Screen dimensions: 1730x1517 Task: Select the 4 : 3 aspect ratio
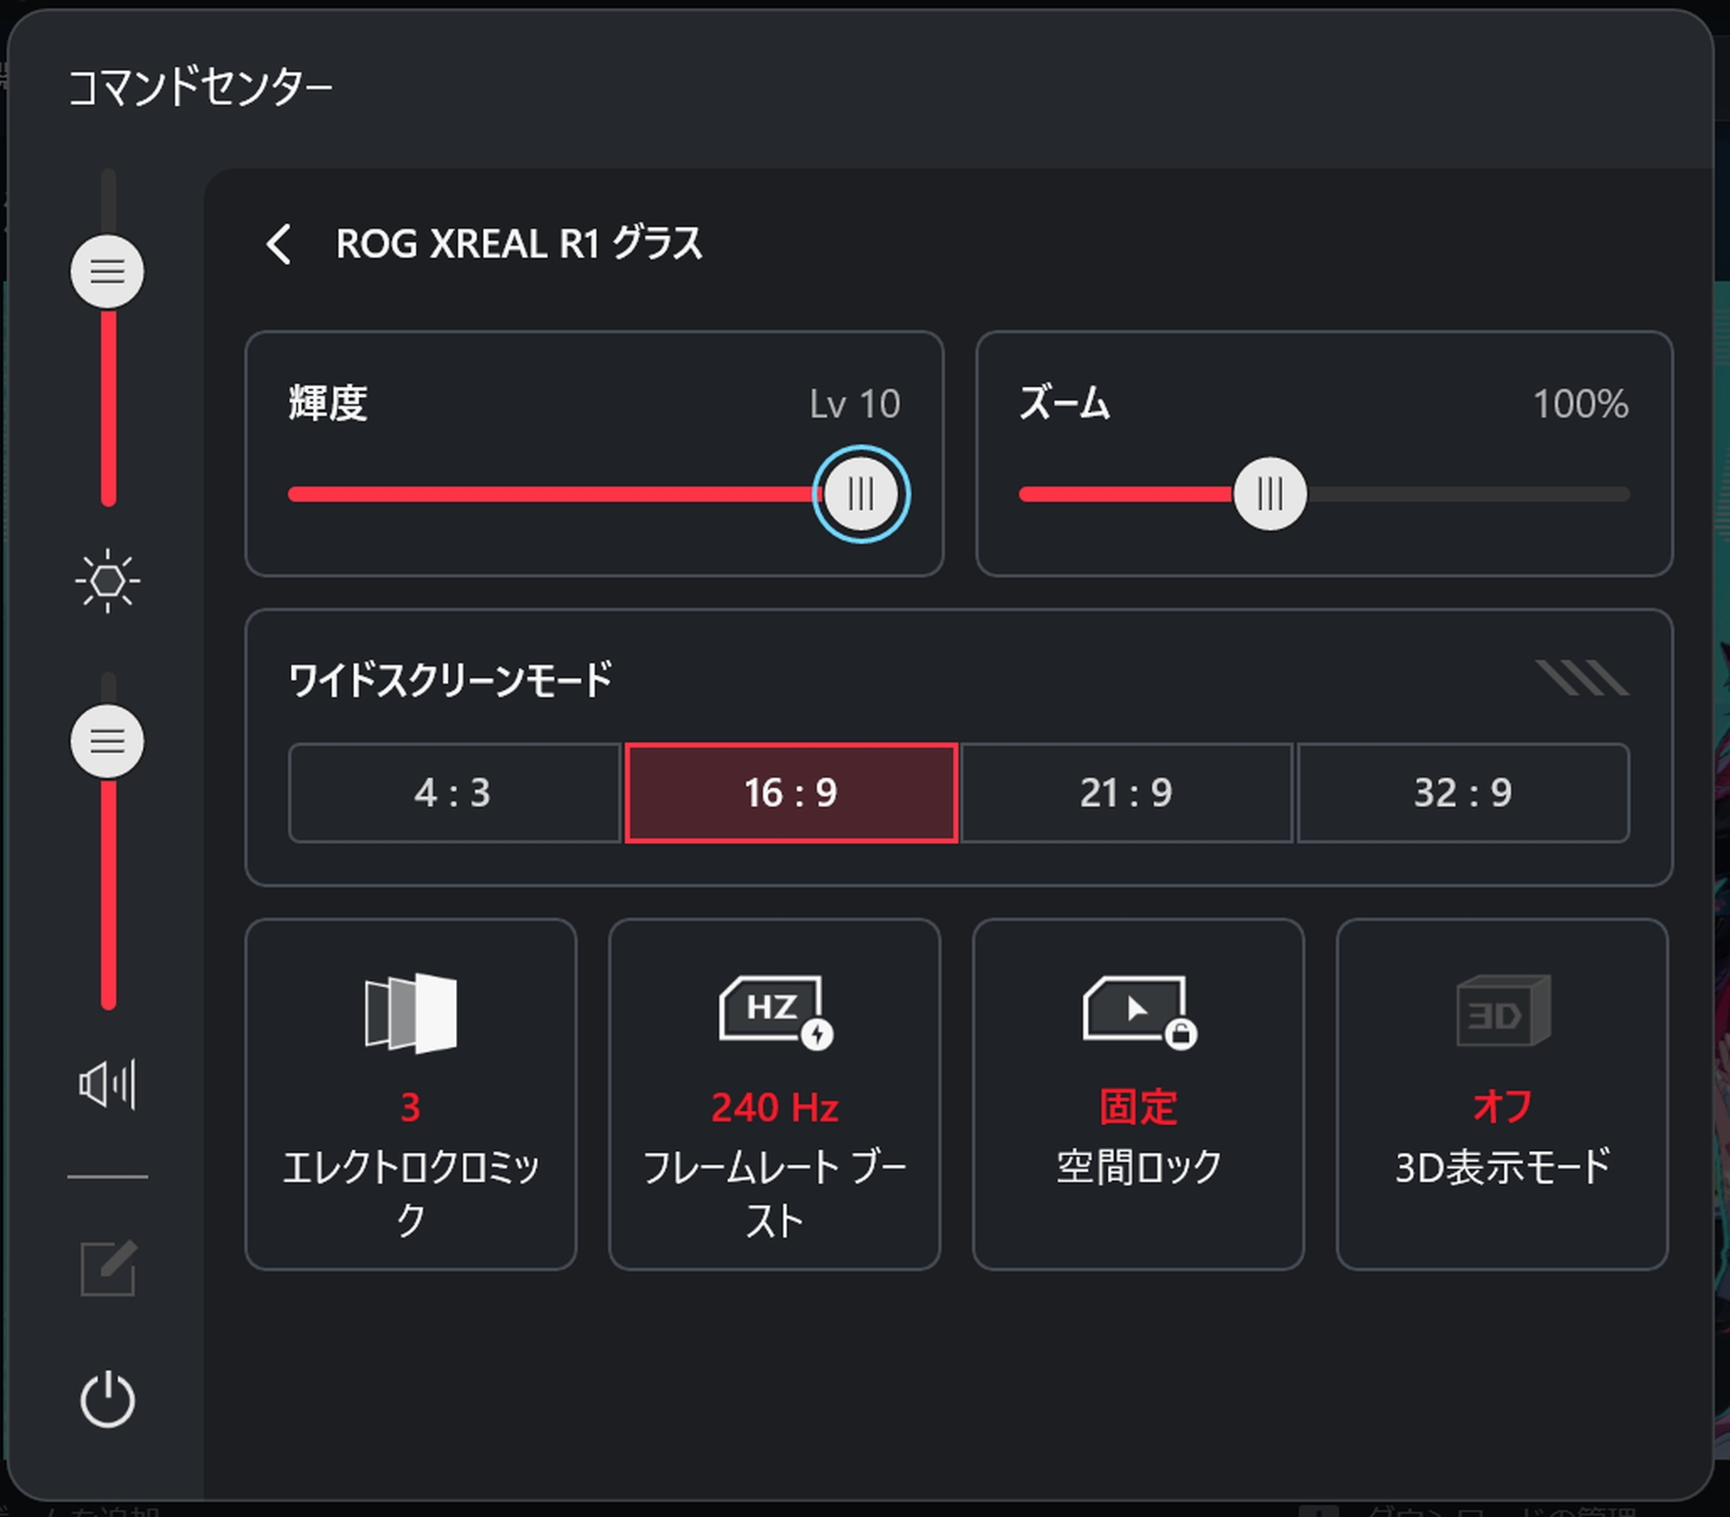click(x=454, y=793)
